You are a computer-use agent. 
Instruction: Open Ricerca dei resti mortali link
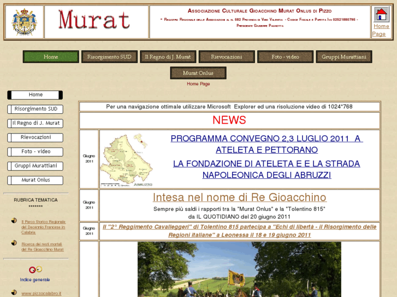[x=43, y=247]
